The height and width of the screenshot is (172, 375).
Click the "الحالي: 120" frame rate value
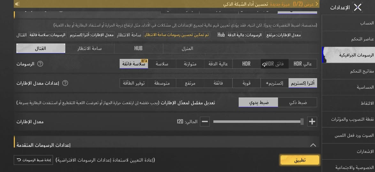pos(187,122)
